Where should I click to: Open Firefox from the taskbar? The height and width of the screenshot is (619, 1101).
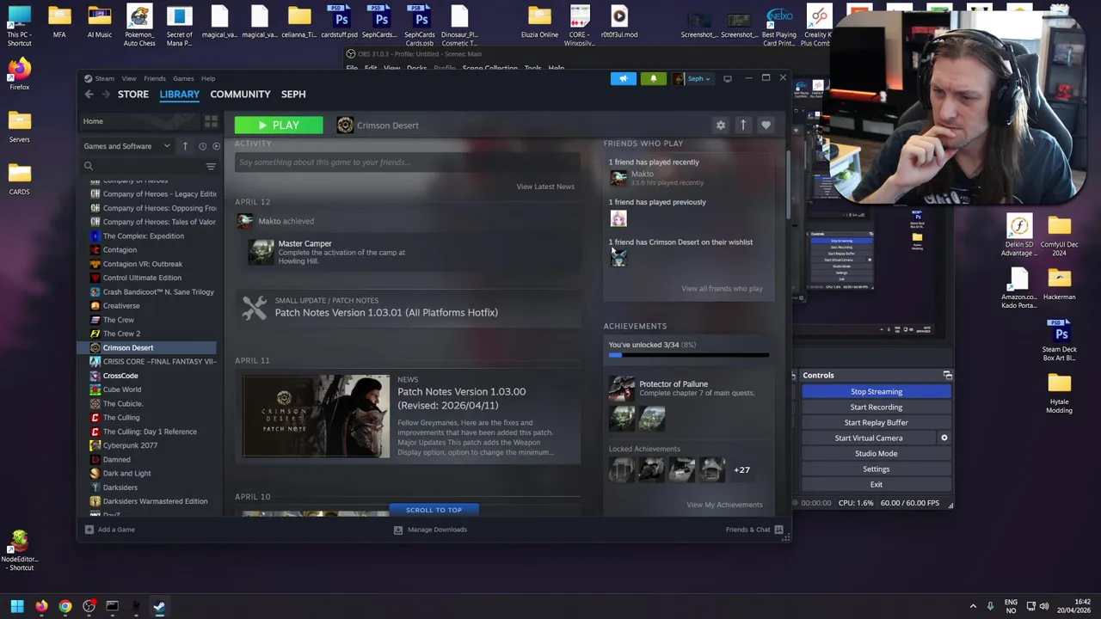41,606
